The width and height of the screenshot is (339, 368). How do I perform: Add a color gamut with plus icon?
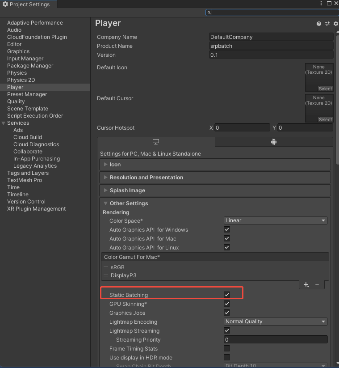(306, 285)
